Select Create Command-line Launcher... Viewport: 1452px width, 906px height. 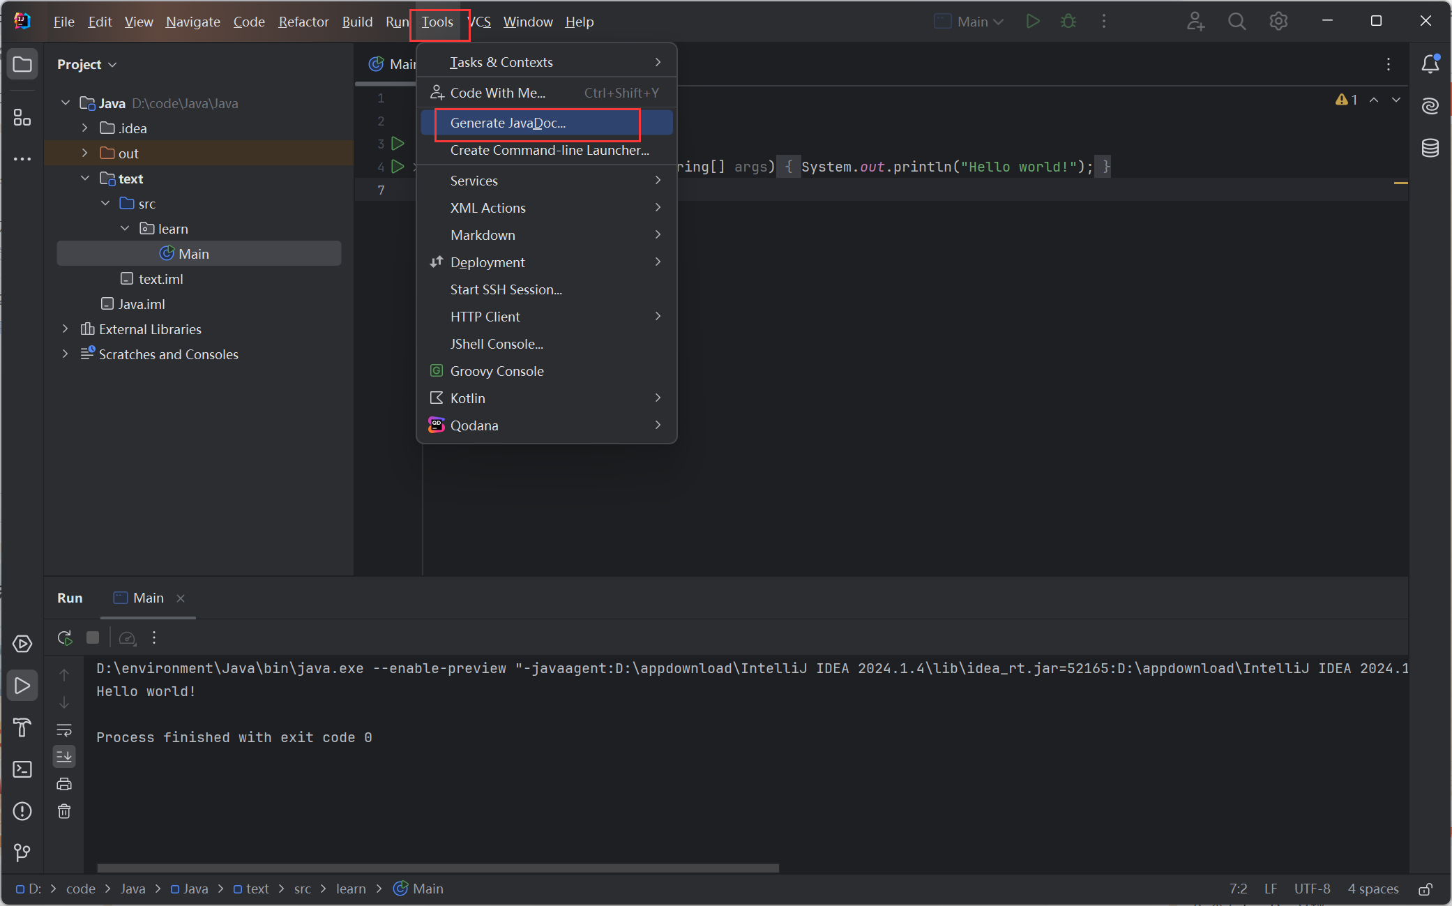pos(546,150)
